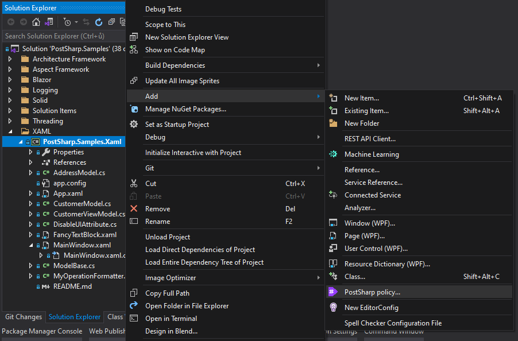Open the Git submenu

coord(226,168)
